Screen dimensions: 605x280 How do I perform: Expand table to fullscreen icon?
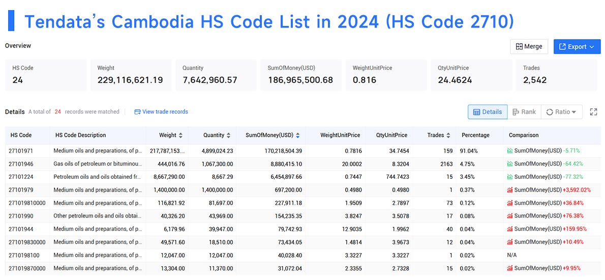(x=593, y=112)
